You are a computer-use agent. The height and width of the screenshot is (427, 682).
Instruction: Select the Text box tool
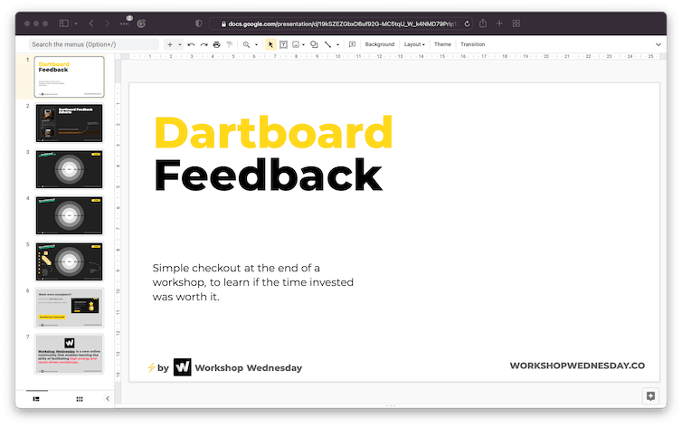coord(283,44)
